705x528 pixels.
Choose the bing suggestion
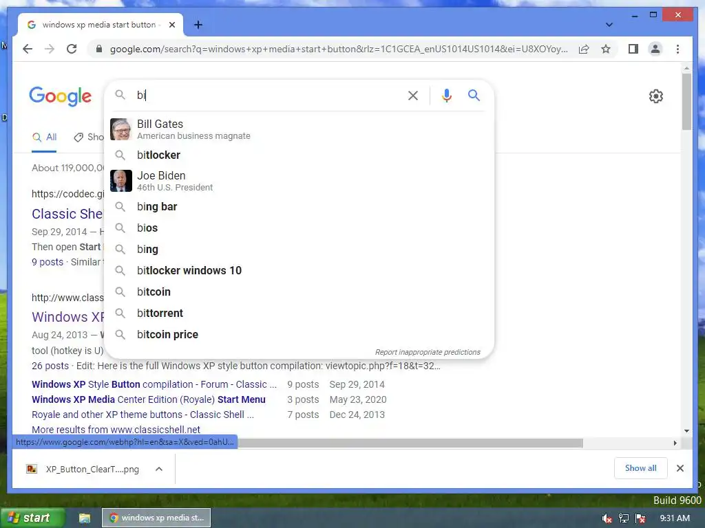tap(299, 249)
